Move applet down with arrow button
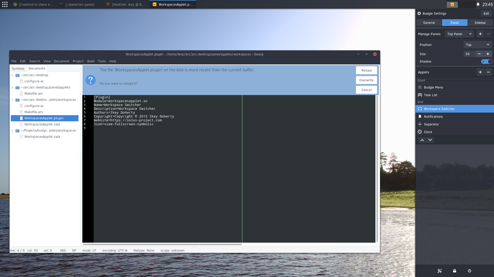The image size is (494, 277). click(430, 140)
